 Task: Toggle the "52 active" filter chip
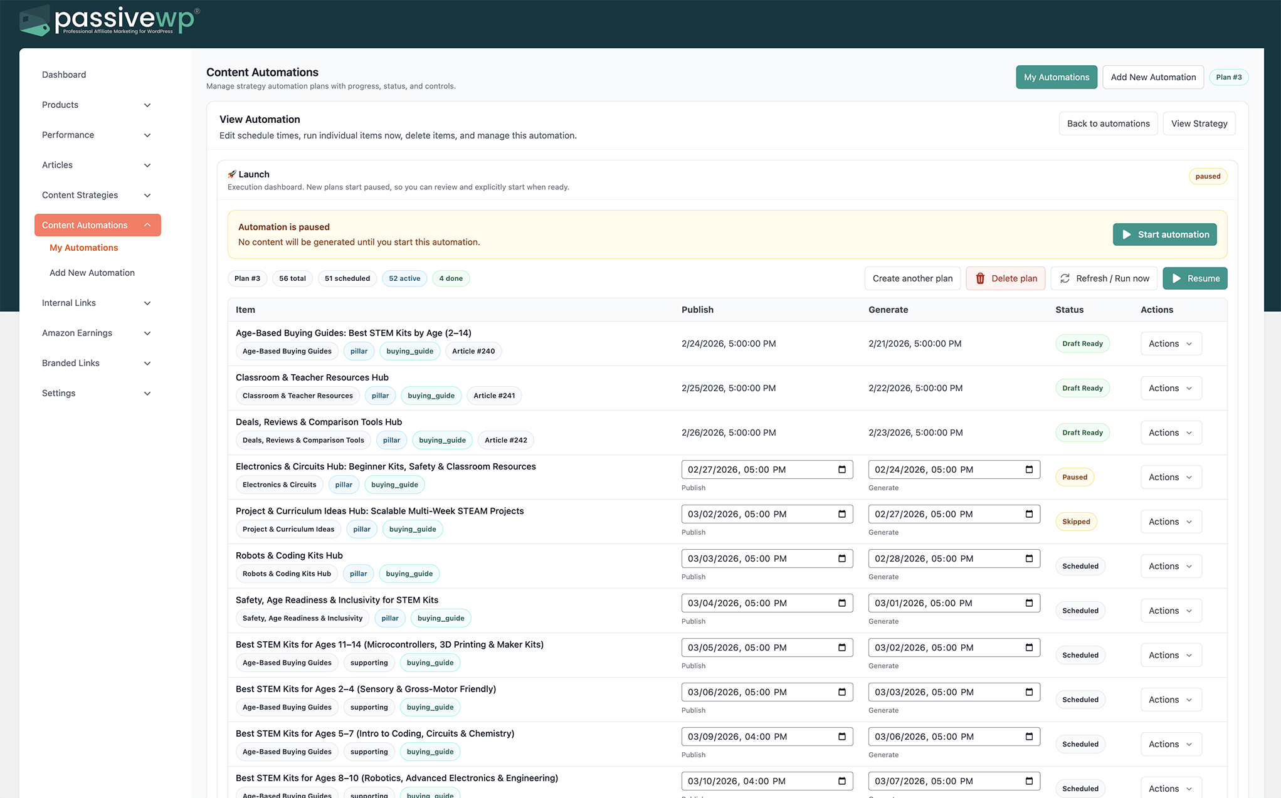[404, 278]
